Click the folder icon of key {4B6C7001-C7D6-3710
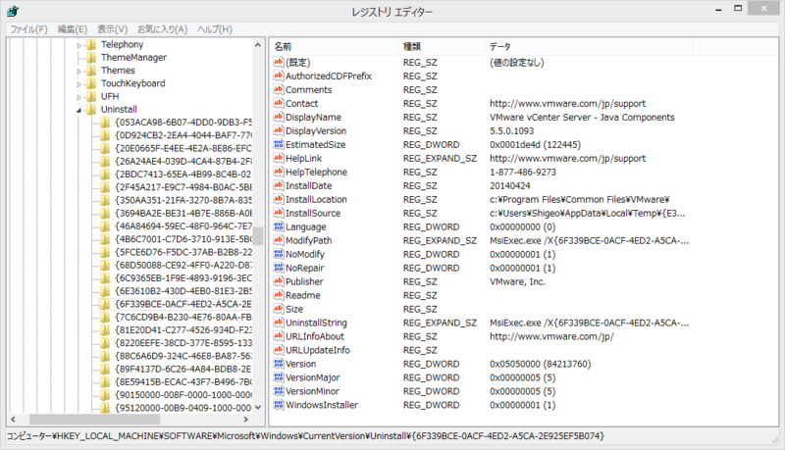Screen dimensions: 785x450 [x=105, y=239]
